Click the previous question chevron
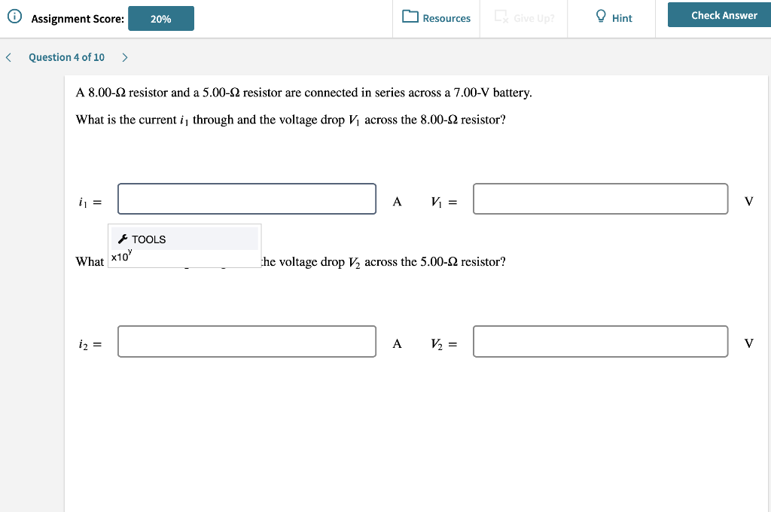The width and height of the screenshot is (771, 512). 8,56
